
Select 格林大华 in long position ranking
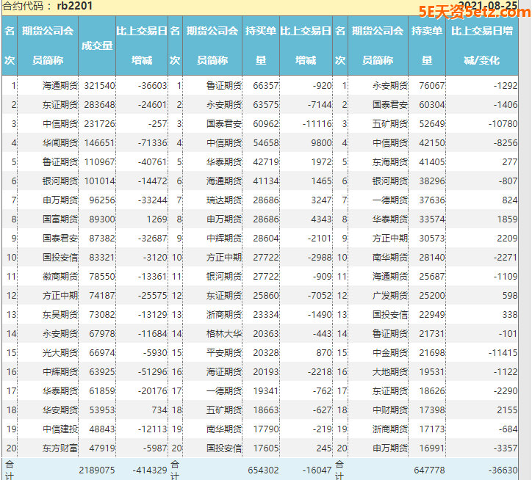click(224, 334)
